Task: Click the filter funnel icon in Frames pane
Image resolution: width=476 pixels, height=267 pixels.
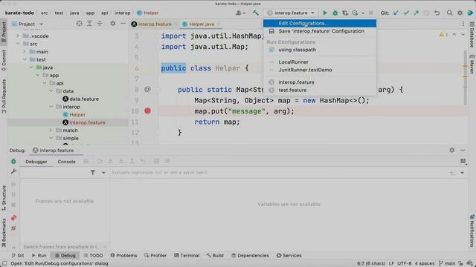Action: [92, 173]
